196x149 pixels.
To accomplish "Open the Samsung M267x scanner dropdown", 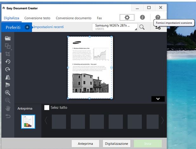I will click(116, 27).
